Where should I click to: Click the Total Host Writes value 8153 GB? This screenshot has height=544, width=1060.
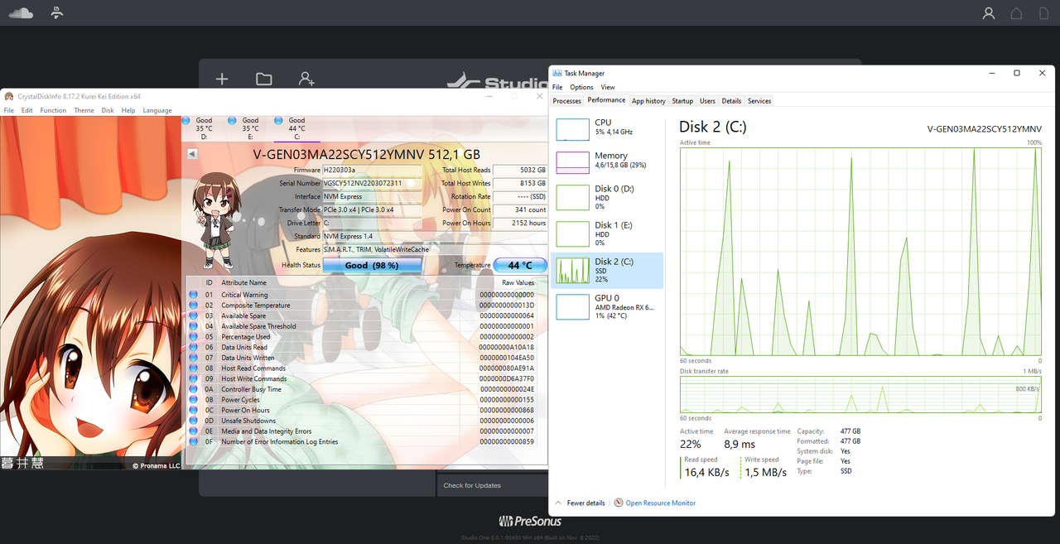(520, 183)
